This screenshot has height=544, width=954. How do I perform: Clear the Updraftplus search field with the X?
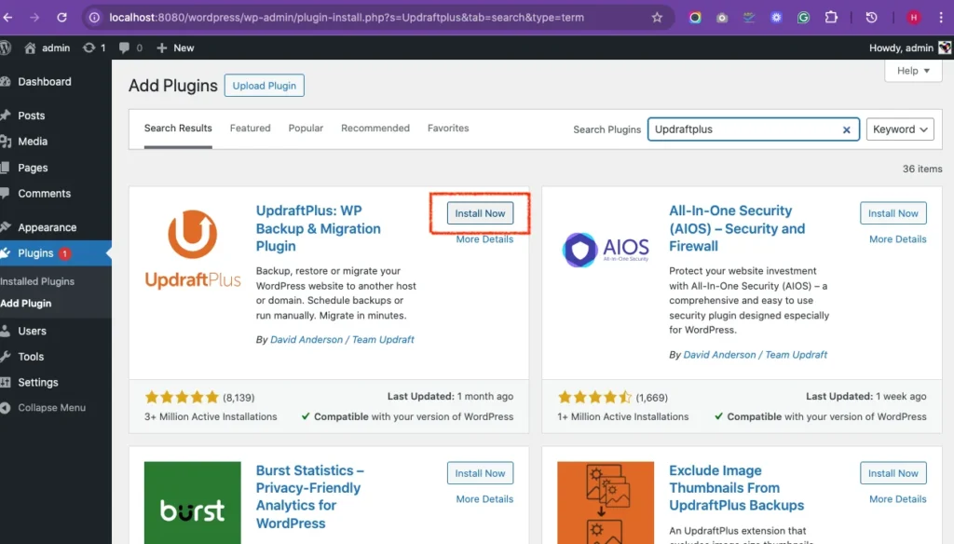click(x=846, y=129)
